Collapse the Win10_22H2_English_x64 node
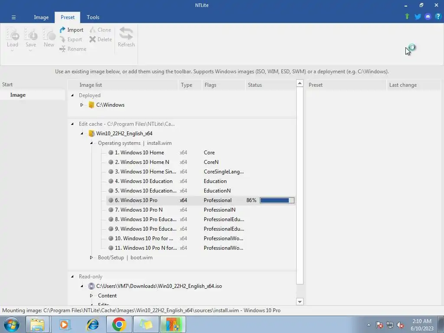444x333 pixels. tap(82, 134)
